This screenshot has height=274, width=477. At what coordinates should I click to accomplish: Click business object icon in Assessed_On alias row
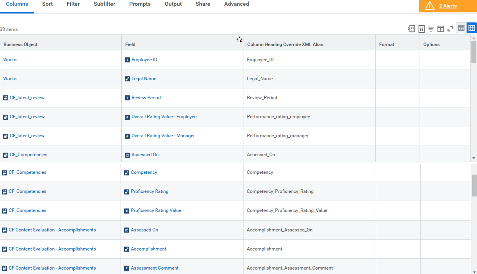pos(6,155)
